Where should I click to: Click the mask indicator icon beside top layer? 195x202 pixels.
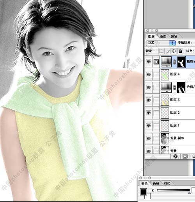pos(156,62)
